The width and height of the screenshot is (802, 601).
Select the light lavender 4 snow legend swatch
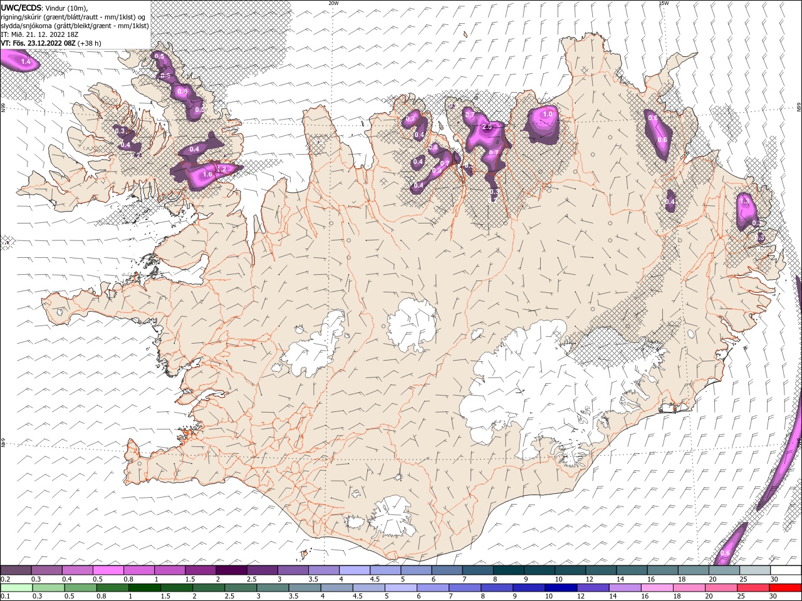click(355, 570)
